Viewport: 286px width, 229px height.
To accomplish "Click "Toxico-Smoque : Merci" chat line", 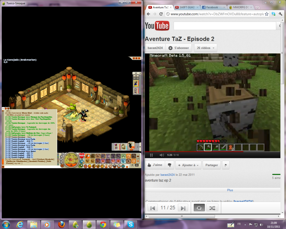I will pos(21,137).
